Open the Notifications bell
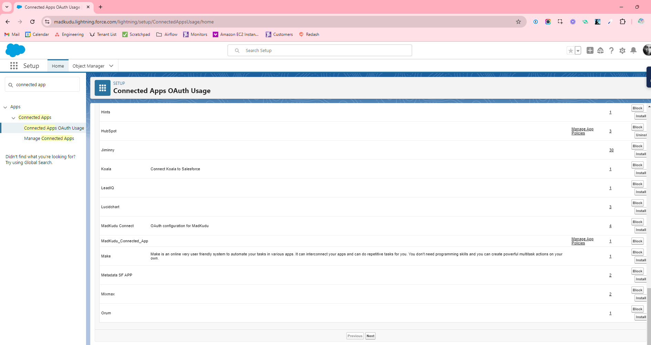 click(x=633, y=50)
